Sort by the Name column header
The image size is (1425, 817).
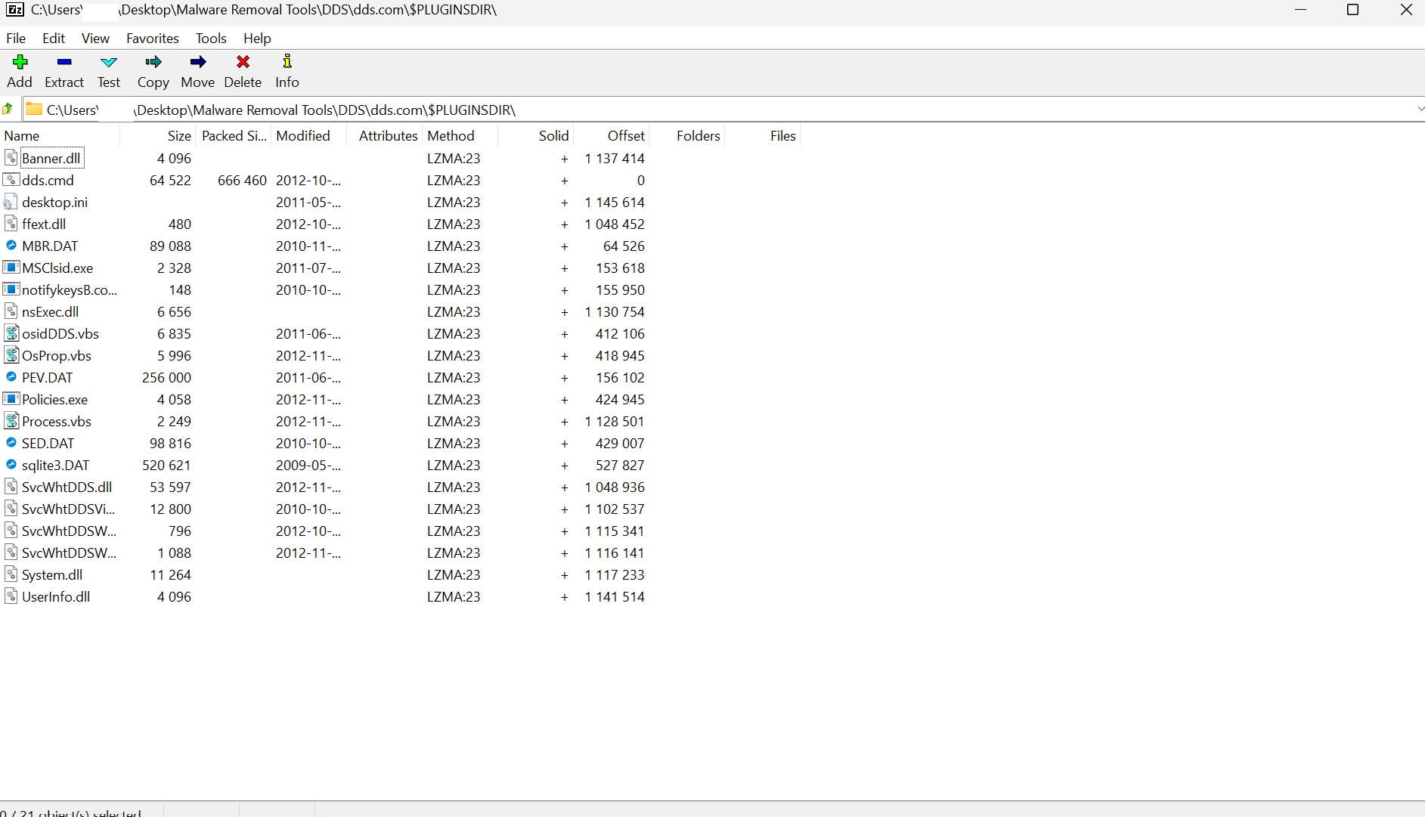click(x=60, y=135)
